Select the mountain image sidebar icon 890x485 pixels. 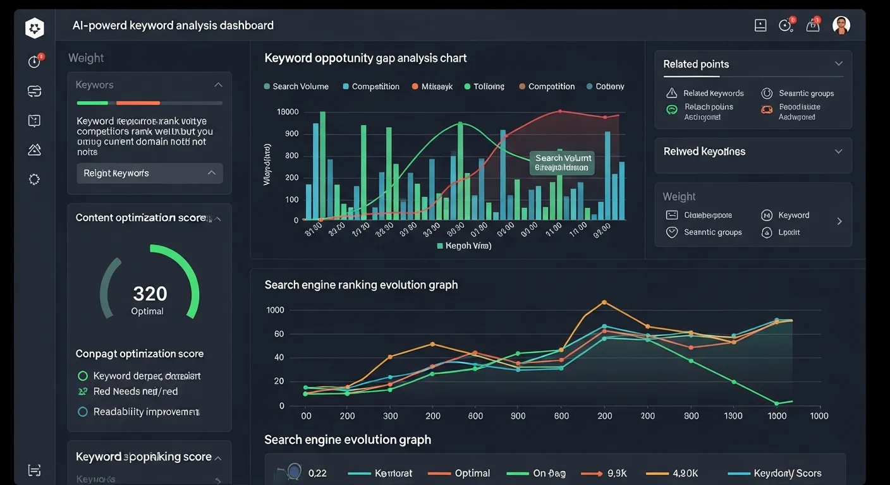coord(34,150)
